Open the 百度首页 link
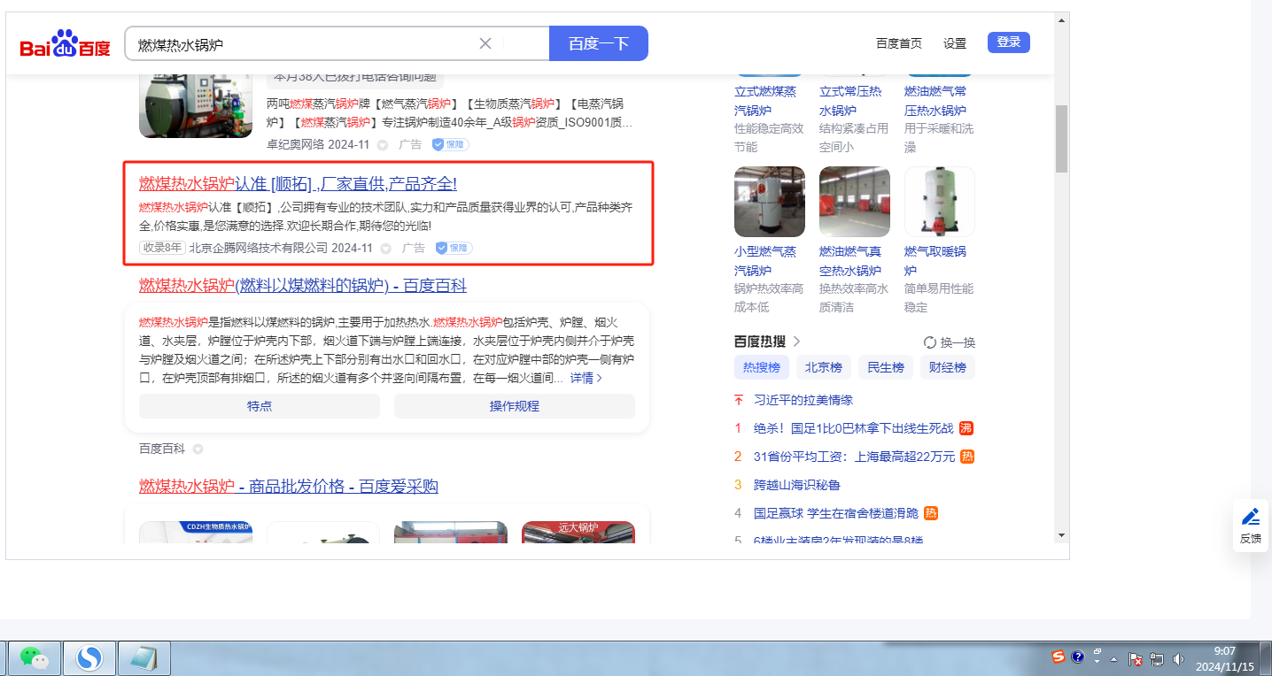 pos(899,43)
